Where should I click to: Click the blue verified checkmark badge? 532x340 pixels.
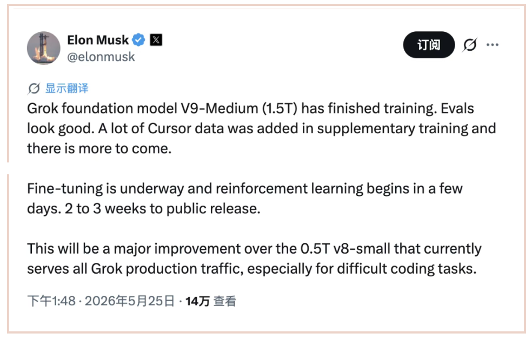[x=138, y=40]
